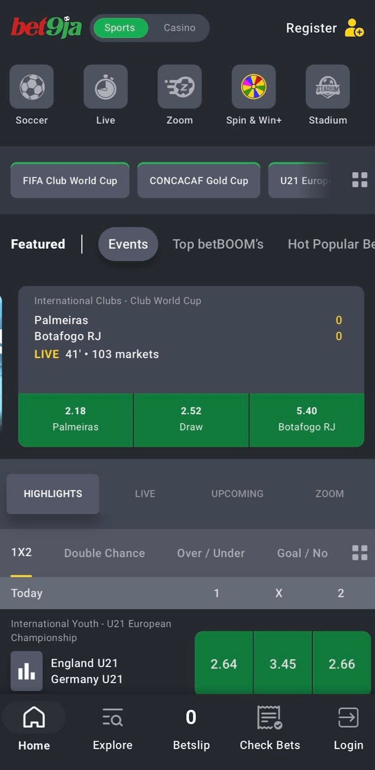
Task: Launch Spin & Win+ game
Action: pyautogui.click(x=254, y=87)
